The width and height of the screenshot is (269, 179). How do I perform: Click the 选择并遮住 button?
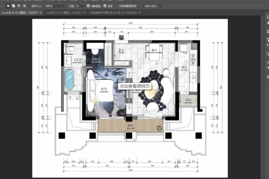[x=152, y=6]
